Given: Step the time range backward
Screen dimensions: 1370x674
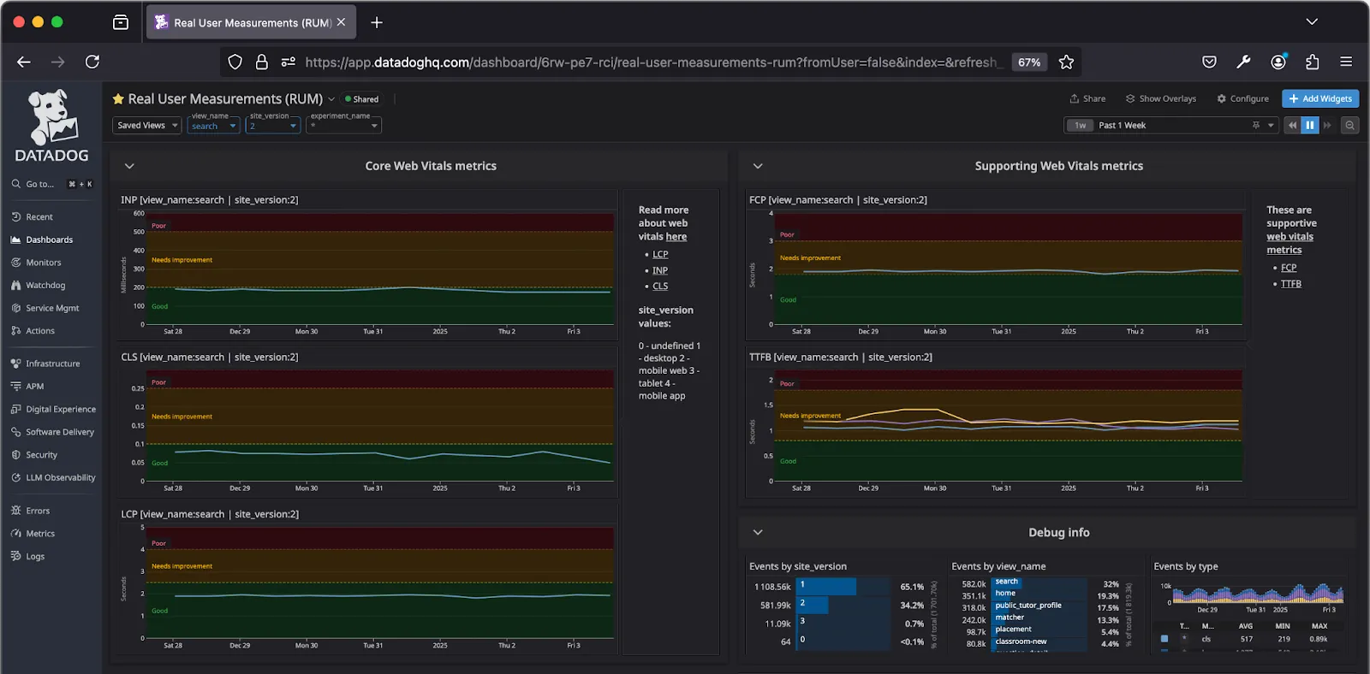Looking at the screenshot, I should pyautogui.click(x=1292, y=126).
